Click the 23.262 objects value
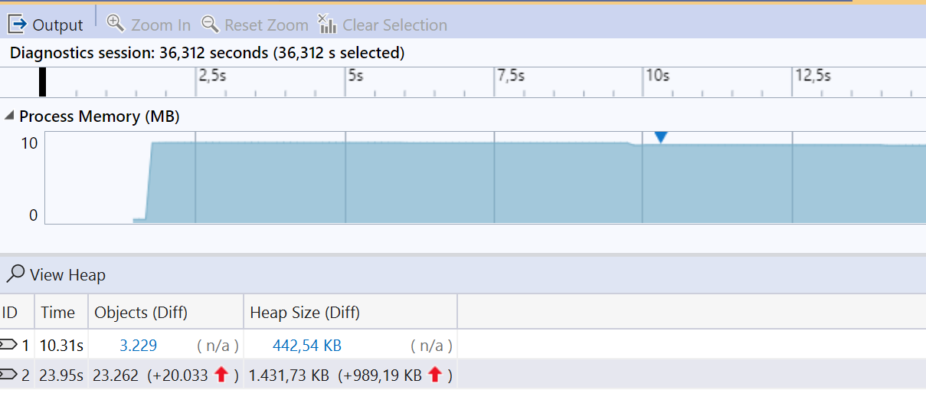926x410 pixels. 116,376
